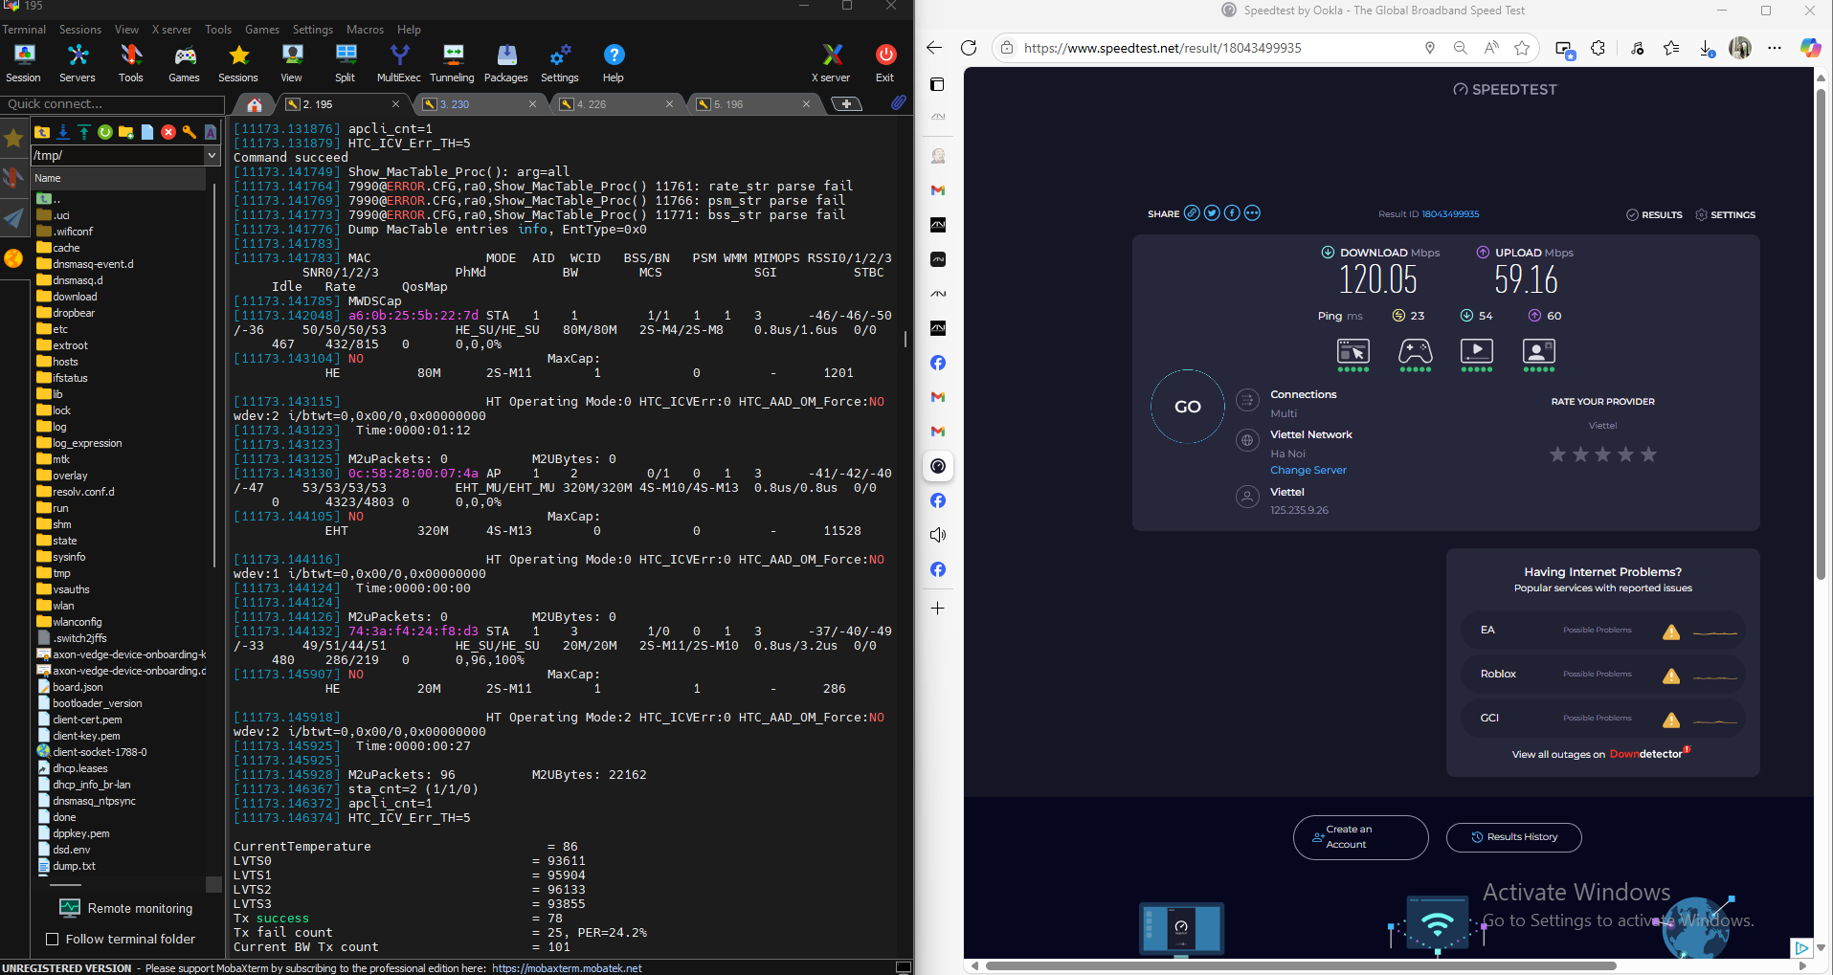Open the Packages toolbar icon

pos(505,63)
